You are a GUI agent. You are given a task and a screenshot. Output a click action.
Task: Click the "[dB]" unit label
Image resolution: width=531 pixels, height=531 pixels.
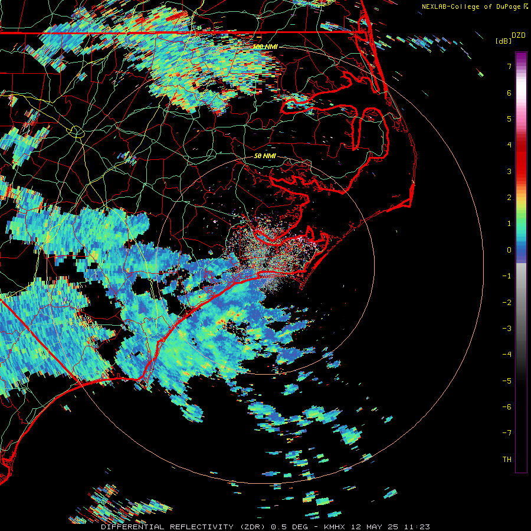coord(503,41)
